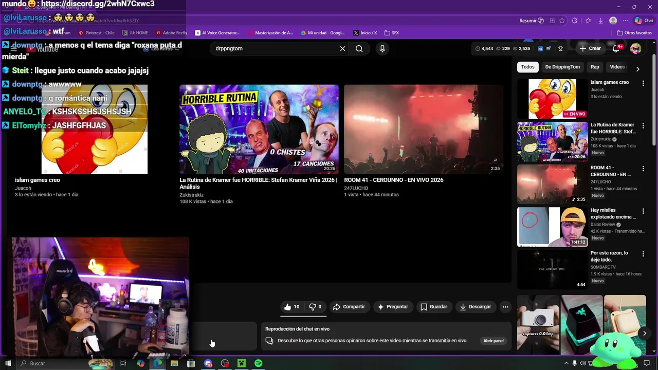This screenshot has width=658, height=370.
Task: Open Inicio / X bookmark
Action: tap(365, 33)
